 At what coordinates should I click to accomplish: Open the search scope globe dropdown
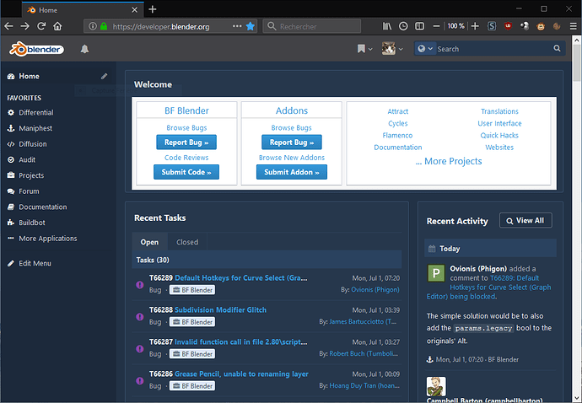coord(425,49)
